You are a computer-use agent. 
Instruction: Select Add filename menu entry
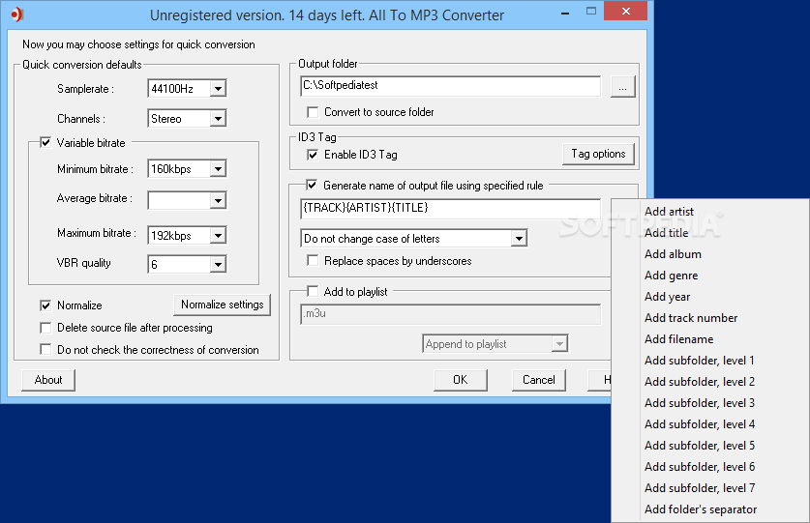[709, 339]
